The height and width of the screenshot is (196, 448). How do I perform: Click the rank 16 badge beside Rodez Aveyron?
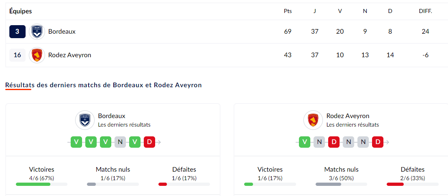coord(17,55)
